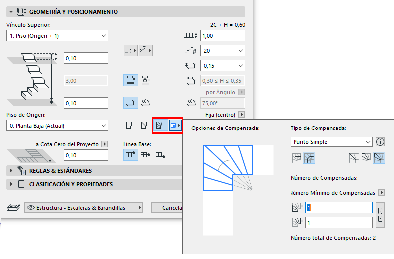
Task: Choose the highlighted third winder distribution icon
Action: point(379,158)
